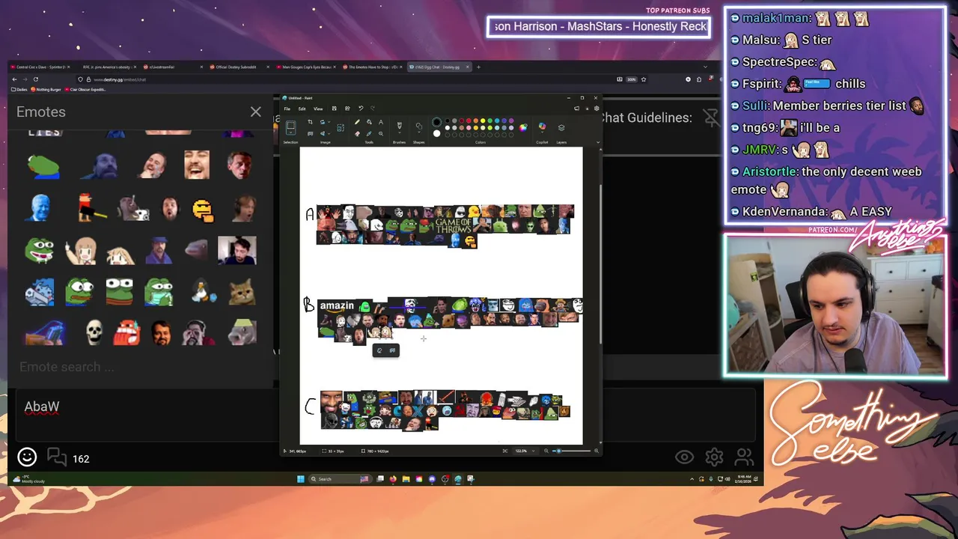The image size is (958, 539).
Task: Open the Shapes dropdown
Action: pyautogui.click(x=418, y=133)
